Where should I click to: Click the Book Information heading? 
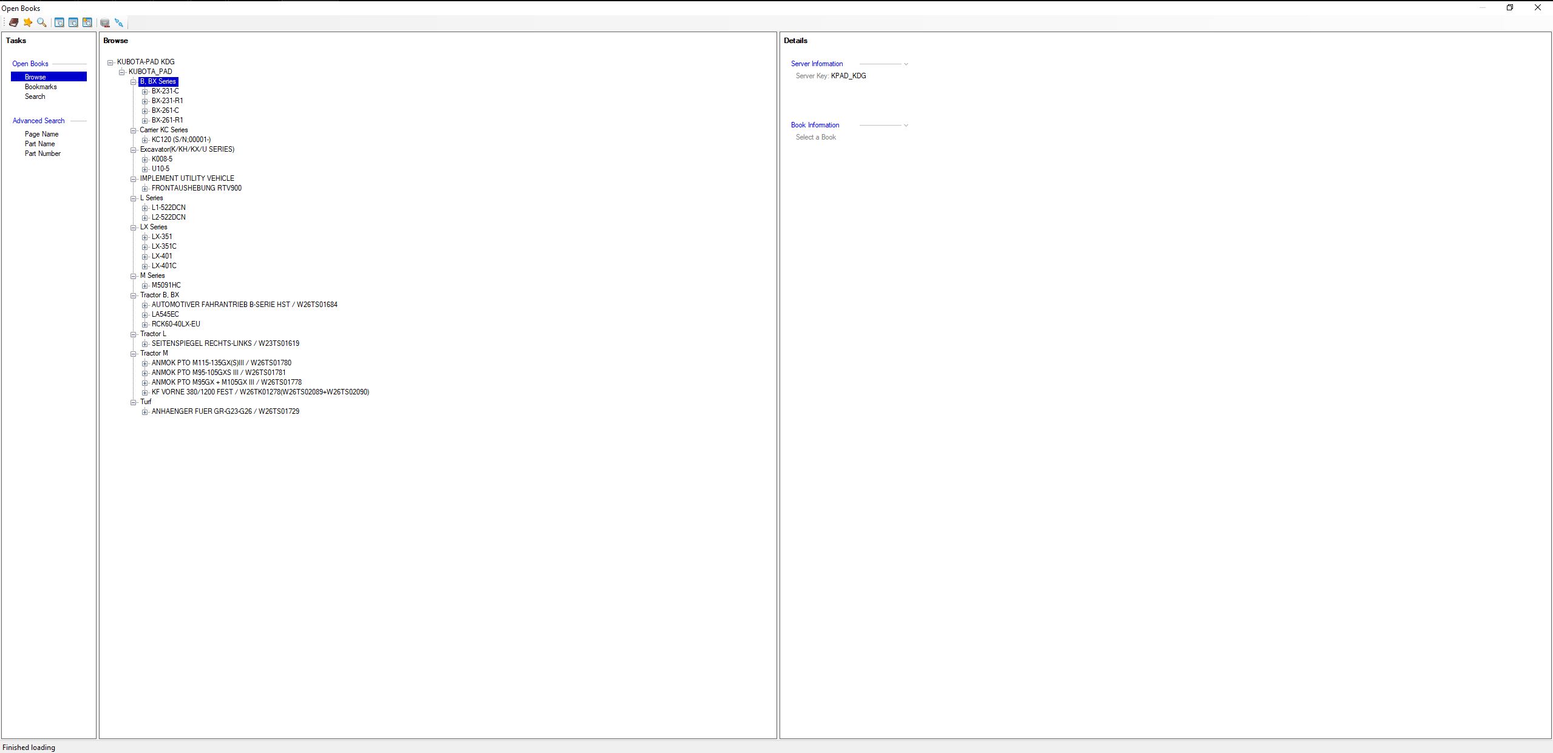point(815,125)
